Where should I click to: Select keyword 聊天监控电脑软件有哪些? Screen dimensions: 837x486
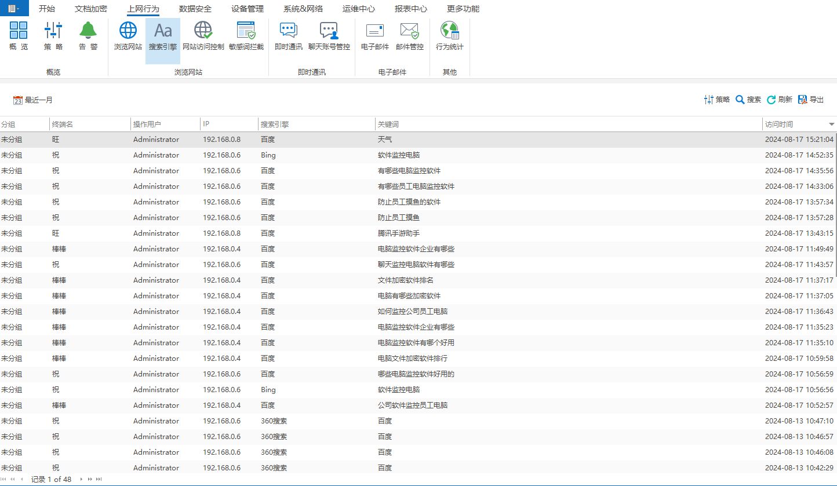tap(416, 265)
